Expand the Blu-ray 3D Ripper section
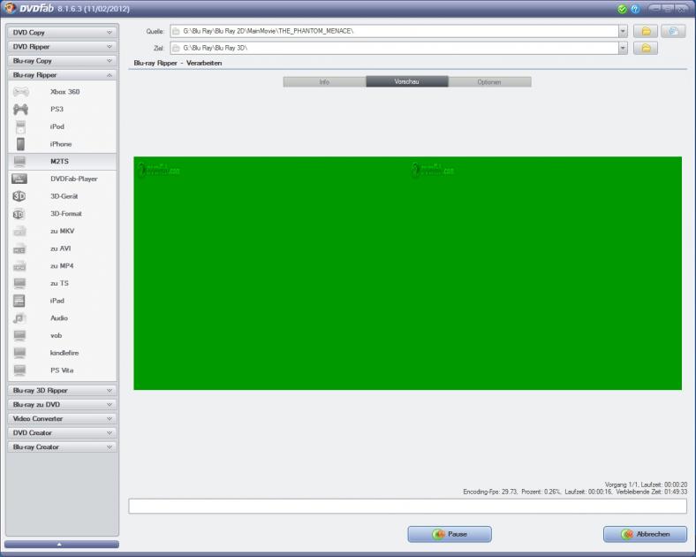 point(62,391)
